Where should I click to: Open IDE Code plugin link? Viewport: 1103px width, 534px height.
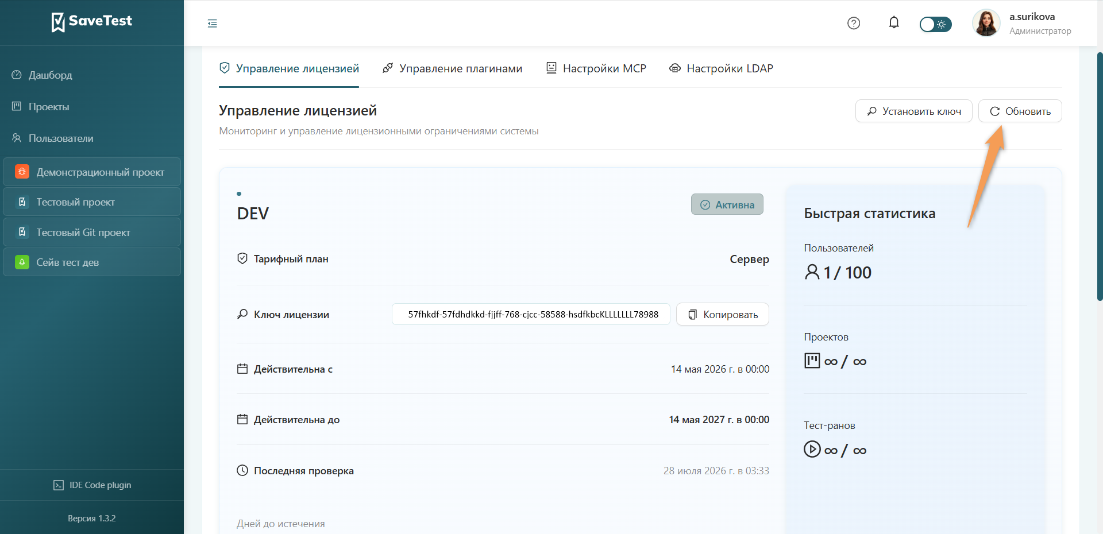92,485
